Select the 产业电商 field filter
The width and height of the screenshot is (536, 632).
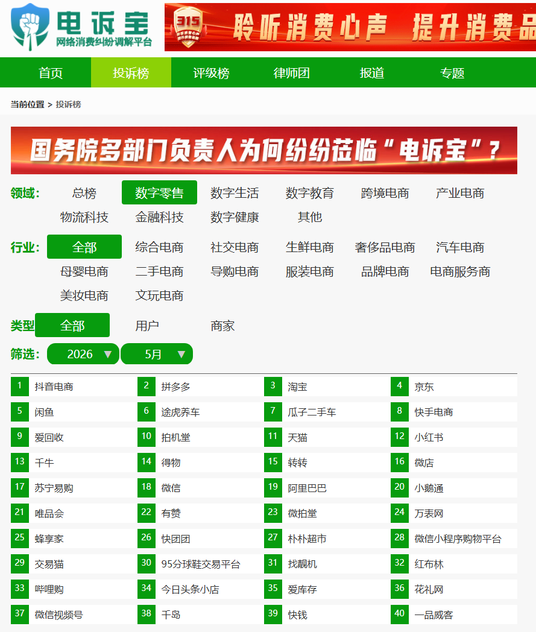pyautogui.click(x=460, y=193)
